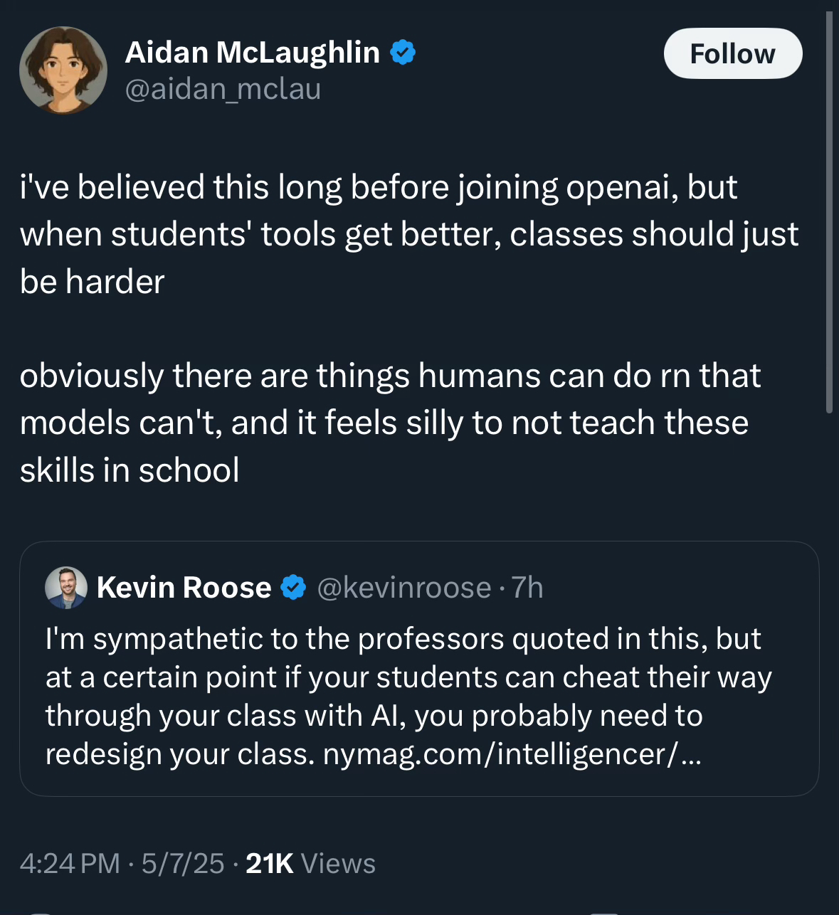Click Kevin Roose's verified checkmark badge

click(x=293, y=588)
